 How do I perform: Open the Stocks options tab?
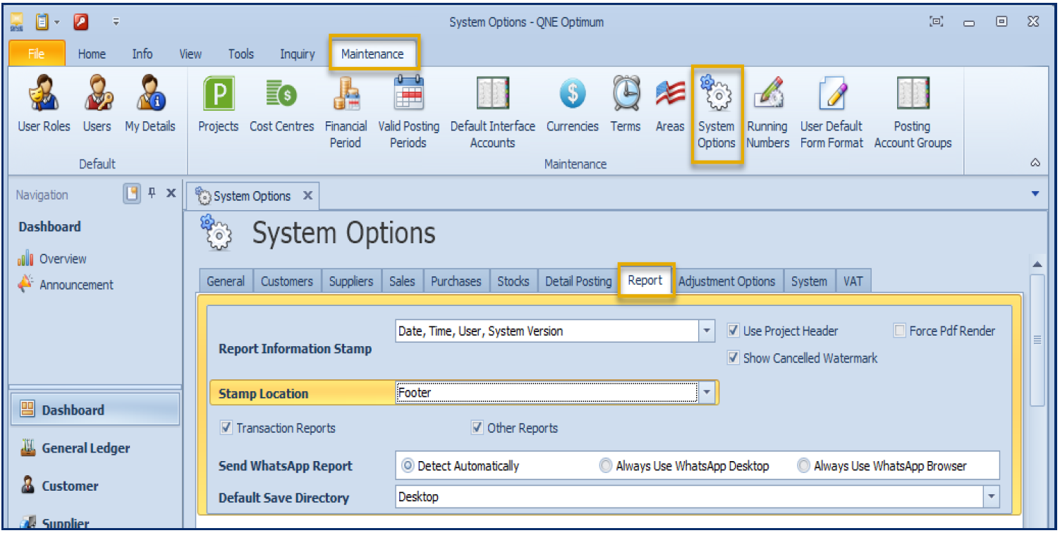513,281
